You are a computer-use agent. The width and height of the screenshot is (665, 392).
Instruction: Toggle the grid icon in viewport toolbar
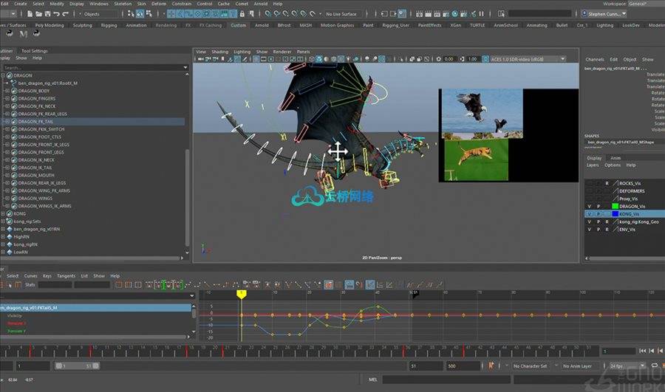(256, 59)
